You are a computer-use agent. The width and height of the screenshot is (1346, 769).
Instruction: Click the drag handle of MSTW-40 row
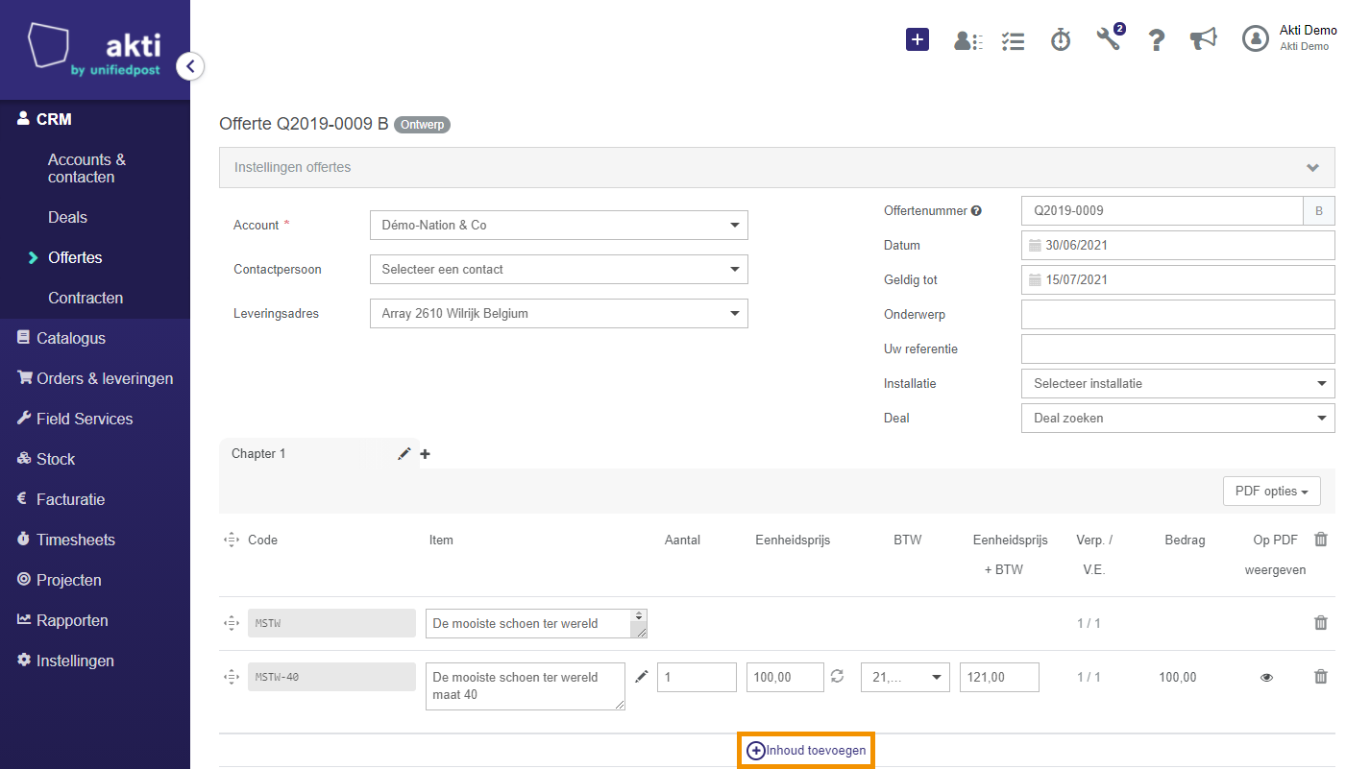[231, 677]
